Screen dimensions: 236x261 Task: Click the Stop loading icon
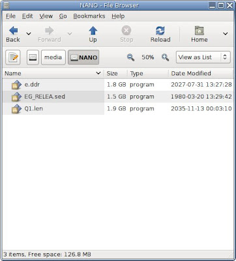click(x=126, y=31)
